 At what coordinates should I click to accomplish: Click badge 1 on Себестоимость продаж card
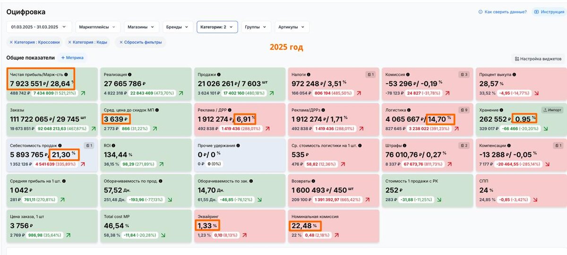tap(89, 145)
